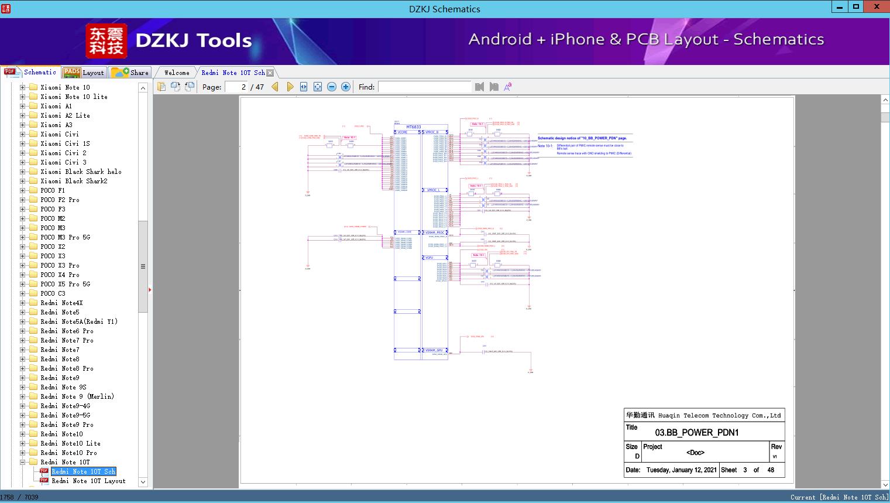Screen dimensions: 890x503
Task: Click the tree panel scrollbar thumb
Action: (x=143, y=266)
